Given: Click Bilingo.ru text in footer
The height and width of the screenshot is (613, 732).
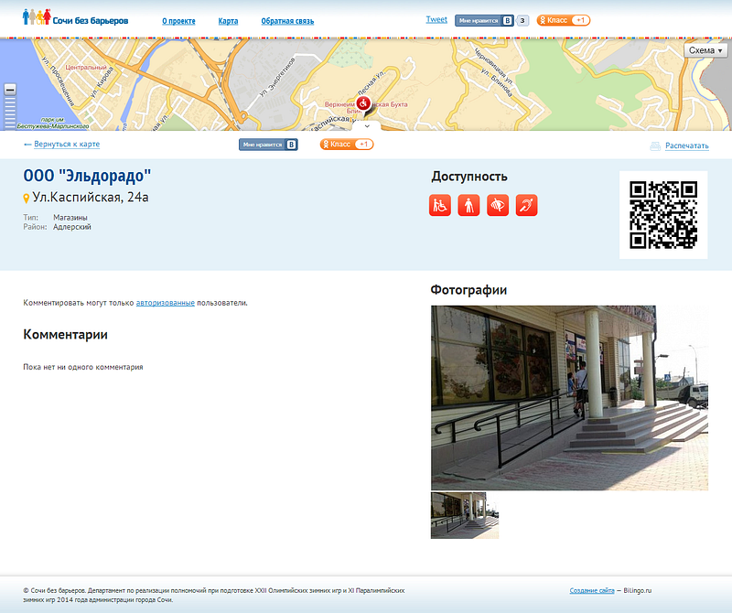Looking at the screenshot, I should tap(637, 591).
